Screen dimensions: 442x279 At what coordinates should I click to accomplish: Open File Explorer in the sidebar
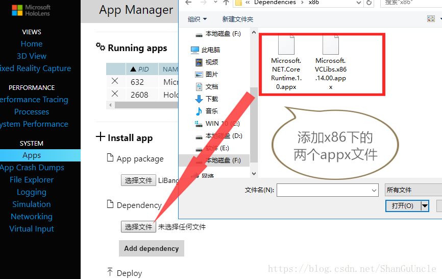click(32, 180)
